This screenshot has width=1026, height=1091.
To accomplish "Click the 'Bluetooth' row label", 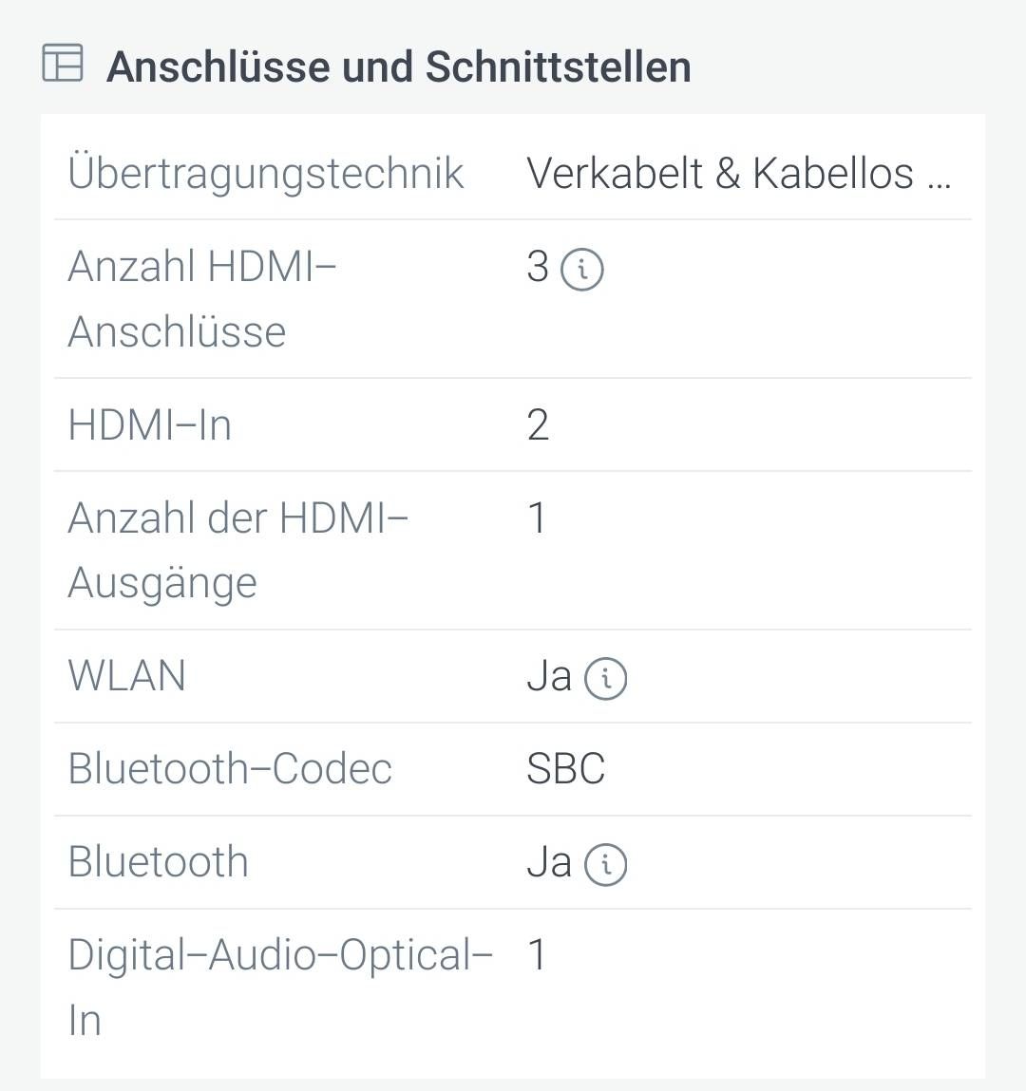I will [x=159, y=863].
